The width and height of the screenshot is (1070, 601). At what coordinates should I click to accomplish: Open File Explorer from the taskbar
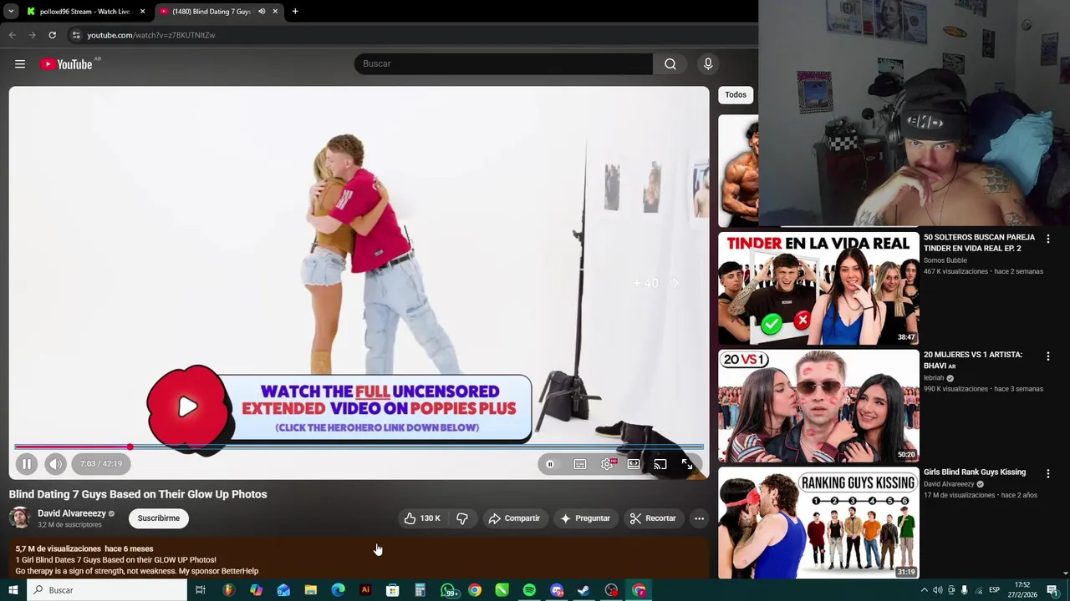click(x=310, y=590)
